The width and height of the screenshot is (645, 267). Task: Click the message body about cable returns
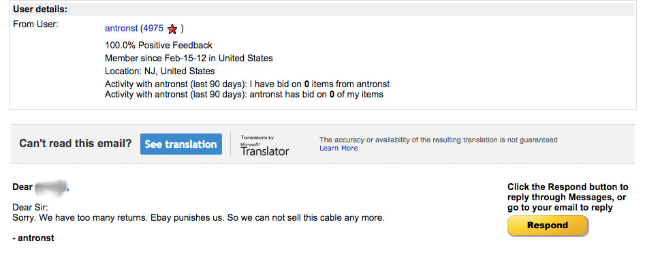198,218
